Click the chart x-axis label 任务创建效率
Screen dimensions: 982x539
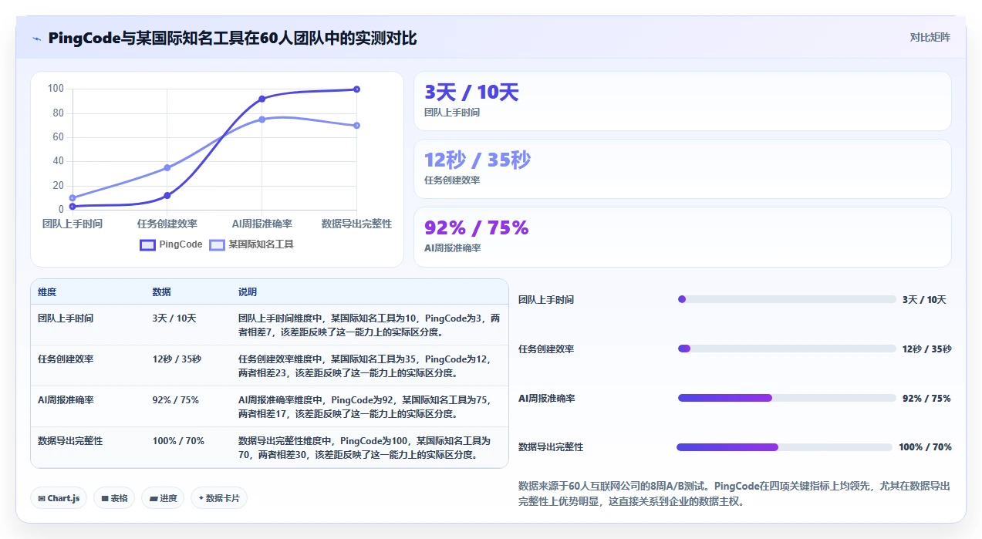pyautogui.click(x=167, y=224)
